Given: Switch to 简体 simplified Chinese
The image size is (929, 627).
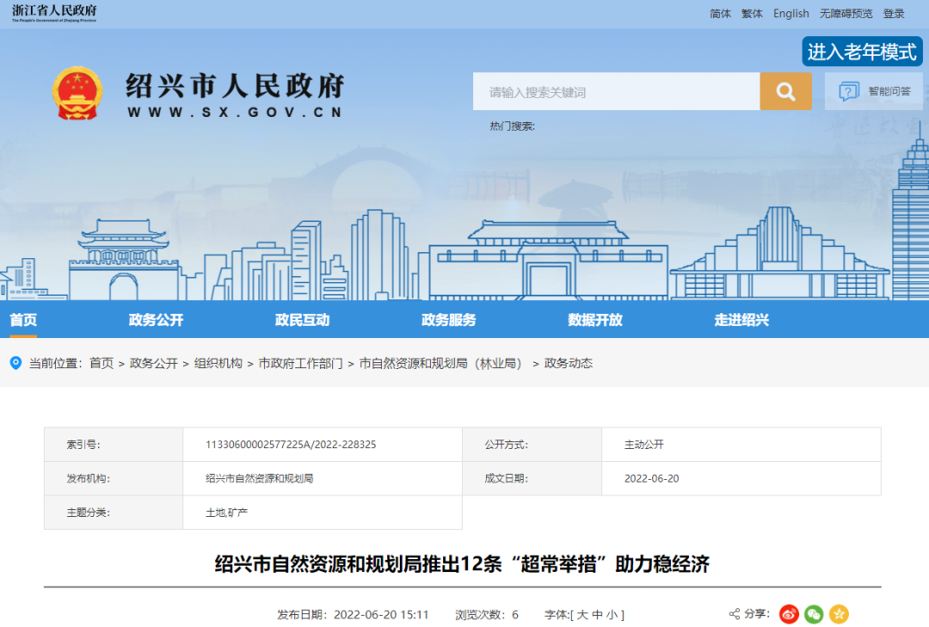Looking at the screenshot, I should click(720, 14).
